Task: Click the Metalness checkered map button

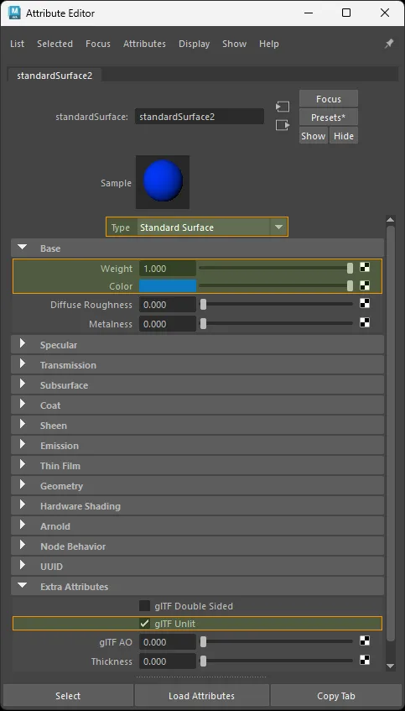Action: [x=364, y=322]
